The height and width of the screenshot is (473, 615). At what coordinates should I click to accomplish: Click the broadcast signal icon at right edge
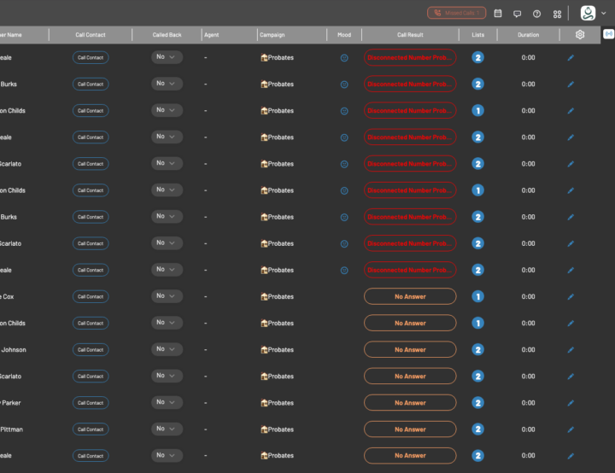coord(608,35)
